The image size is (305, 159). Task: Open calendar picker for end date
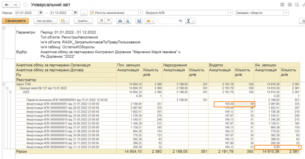click(76, 13)
